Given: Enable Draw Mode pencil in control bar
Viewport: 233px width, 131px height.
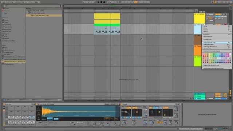Looking at the screenshot, I should click(212, 2).
